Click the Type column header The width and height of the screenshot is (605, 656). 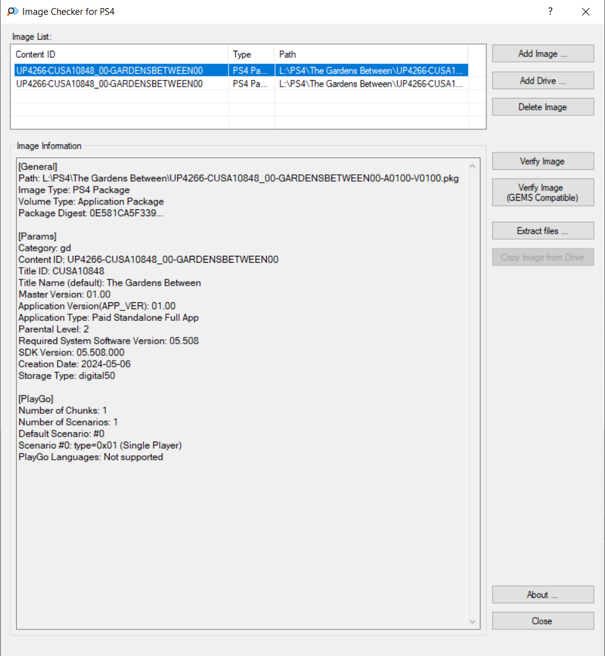coord(251,55)
